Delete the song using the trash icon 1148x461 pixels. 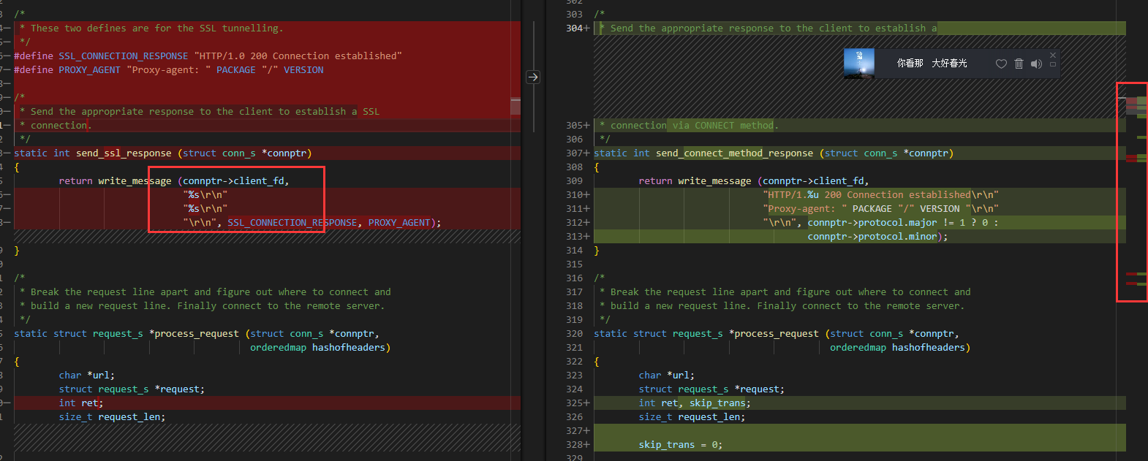(1019, 64)
